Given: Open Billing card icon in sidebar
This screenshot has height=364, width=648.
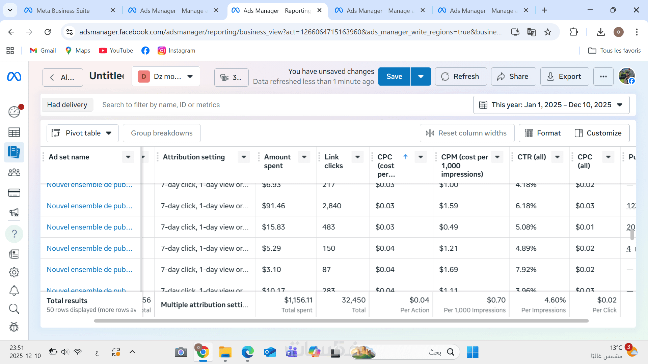Looking at the screenshot, I should pos(14,193).
